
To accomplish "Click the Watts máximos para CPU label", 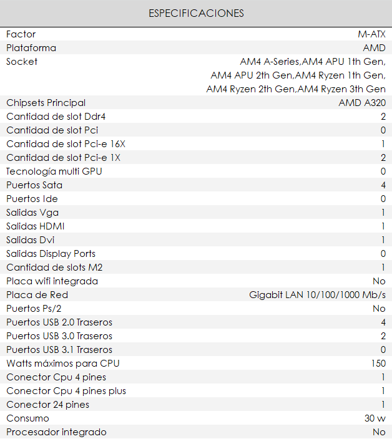I will click(x=63, y=364).
